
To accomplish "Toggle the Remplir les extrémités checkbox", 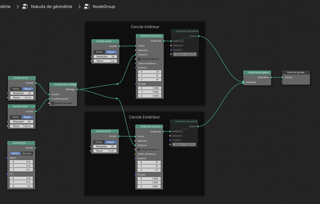I will [x=53, y=103].
